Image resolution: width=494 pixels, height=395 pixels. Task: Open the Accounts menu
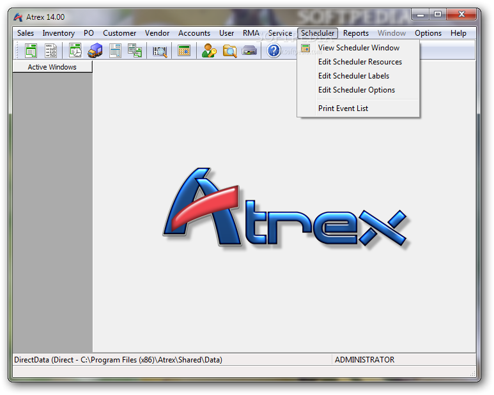(194, 33)
